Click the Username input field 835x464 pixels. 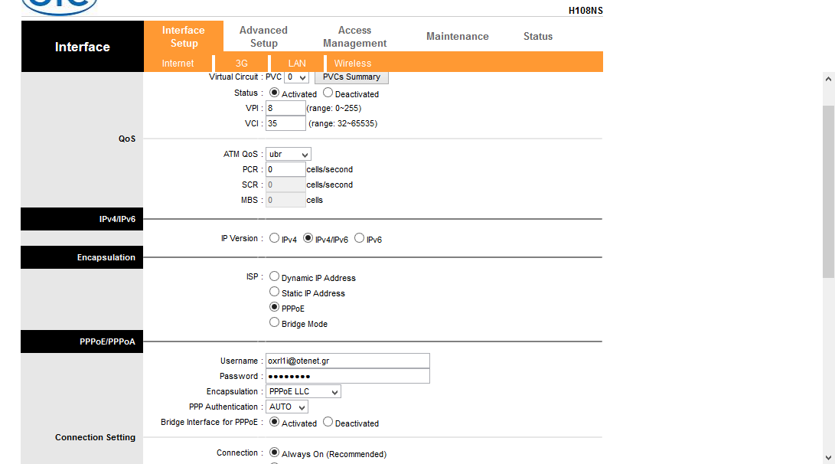click(x=347, y=361)
